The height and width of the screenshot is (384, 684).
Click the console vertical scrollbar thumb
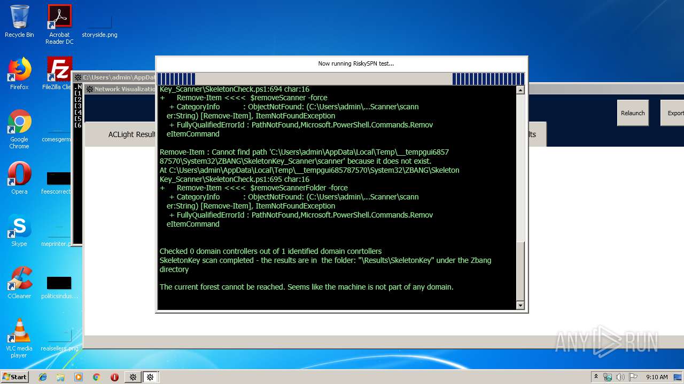(520, 270)
